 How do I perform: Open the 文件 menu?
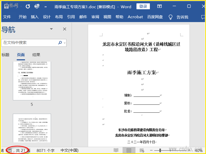click(x=7, y=17)
